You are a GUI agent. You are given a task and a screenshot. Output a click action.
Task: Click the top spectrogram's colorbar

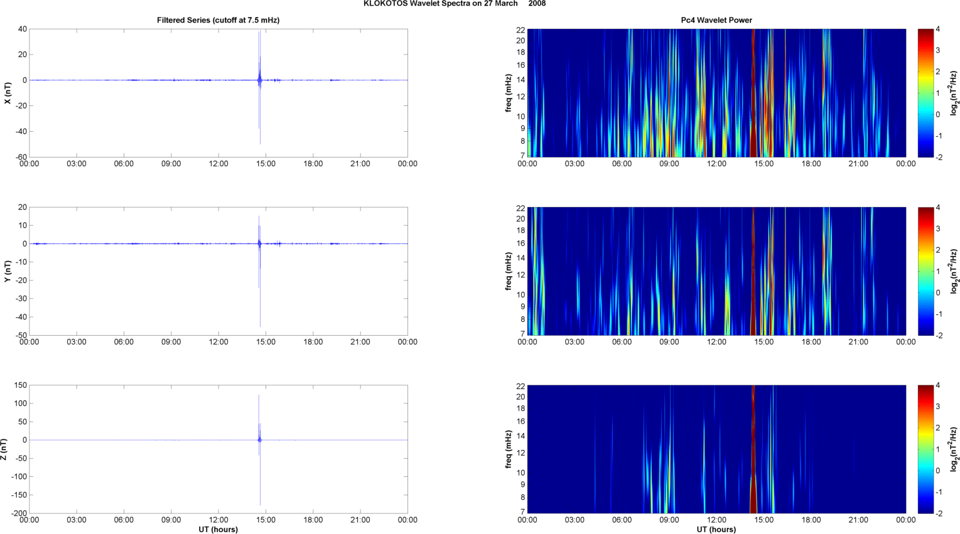coord(925,93)
